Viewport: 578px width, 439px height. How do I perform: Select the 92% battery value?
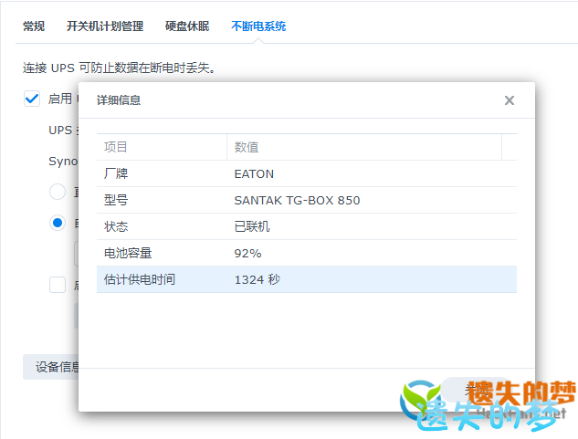tap(247, 253)
